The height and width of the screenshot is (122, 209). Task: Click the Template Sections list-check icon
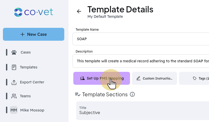(x=78, y=94)
